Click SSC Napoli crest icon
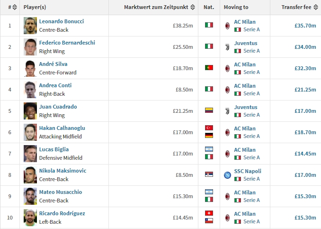 point(227,175)
